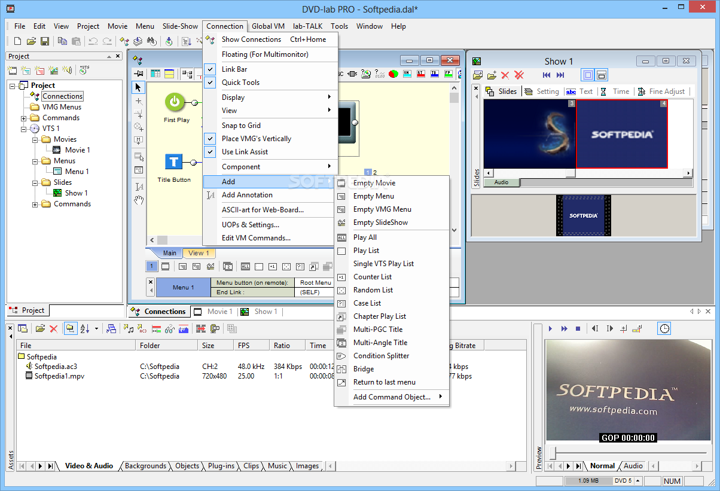Screen dimensions: 720x491
Task: Click the first add-item icon in Project panel
Action: tap(13, 70)
